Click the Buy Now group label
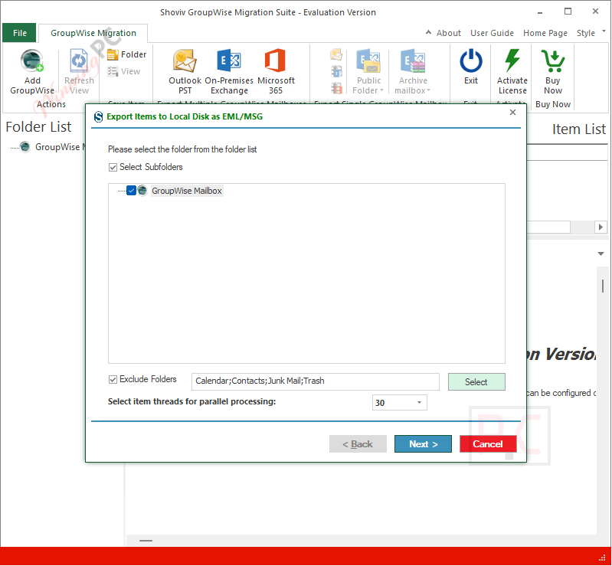Viewport: 612px width, 566px height. pos(553,105)
